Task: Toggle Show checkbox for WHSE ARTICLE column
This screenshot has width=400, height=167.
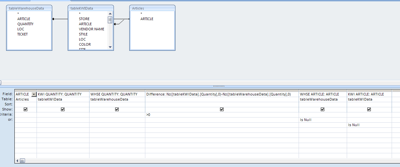Action: click(323, 109)
